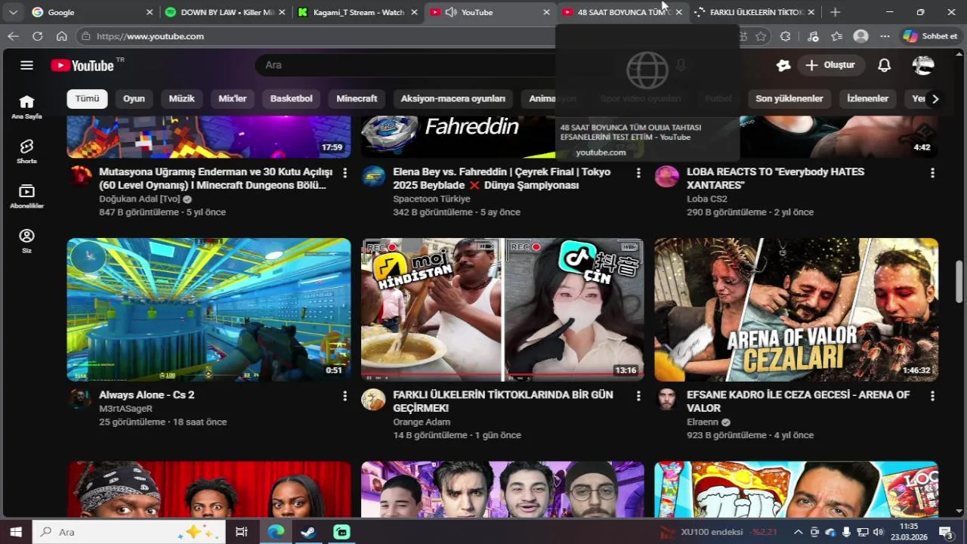Image resolution: width=967 pixels, height=544 pixels.
Task: Open the Windows Start menu
Action: [15, 532]
